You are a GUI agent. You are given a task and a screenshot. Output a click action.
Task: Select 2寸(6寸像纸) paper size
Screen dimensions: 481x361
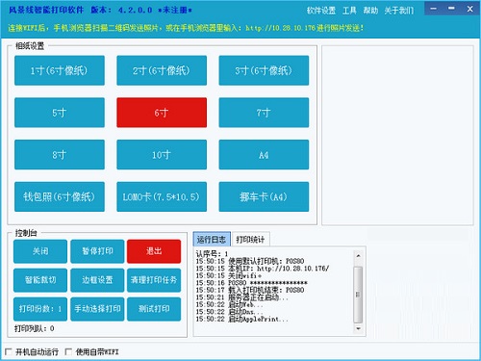point(162,70)
